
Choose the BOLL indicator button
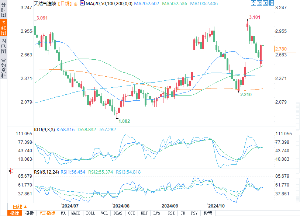tap(91, 213)
